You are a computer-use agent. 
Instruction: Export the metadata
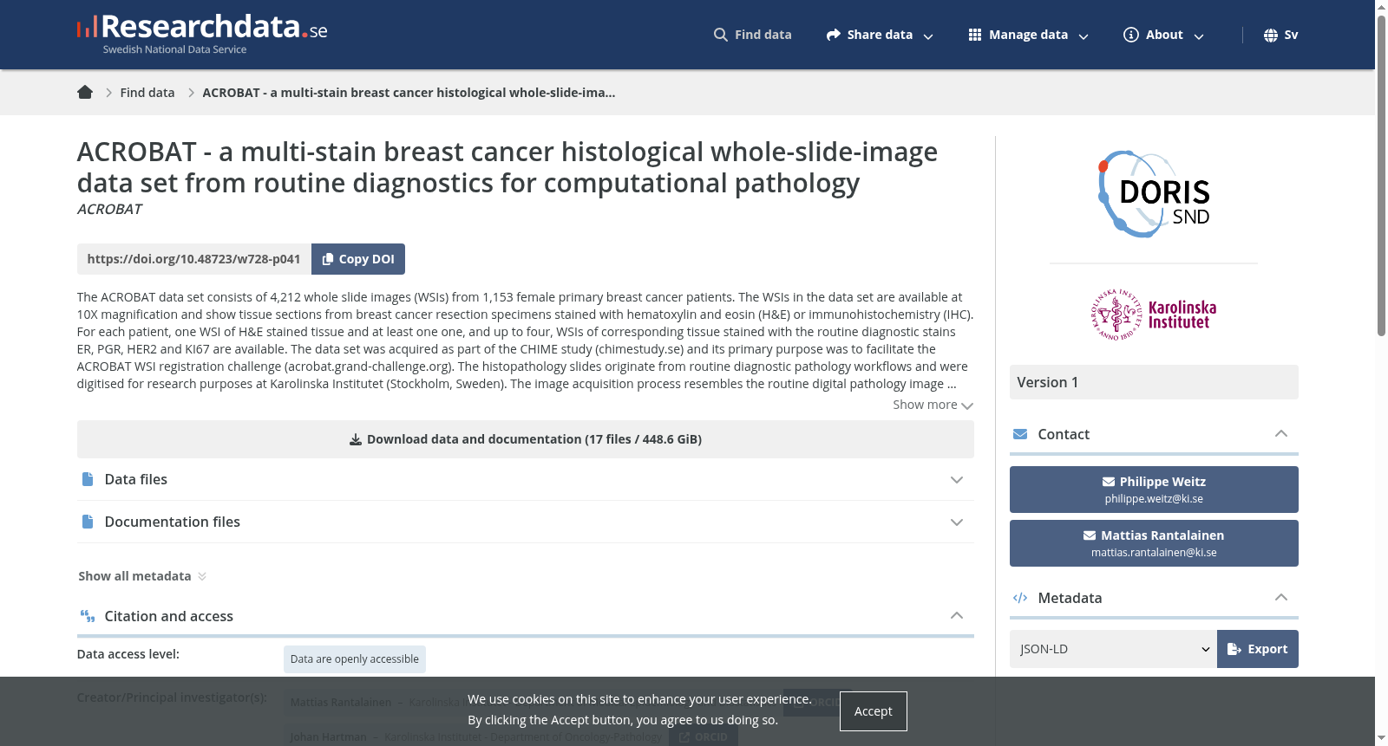pyautogui.click(x=1258, y=649)
